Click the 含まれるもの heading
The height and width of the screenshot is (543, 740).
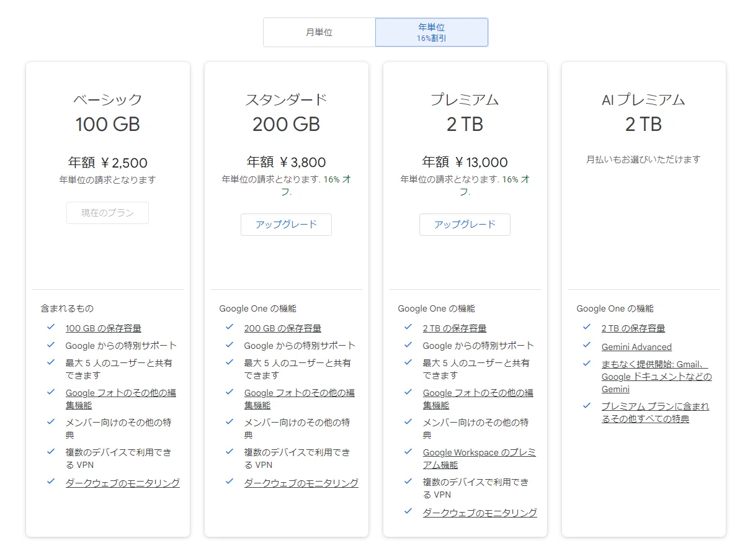point(67,308)
